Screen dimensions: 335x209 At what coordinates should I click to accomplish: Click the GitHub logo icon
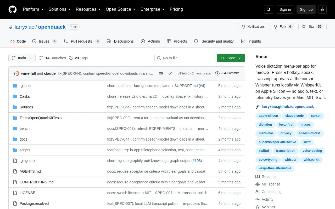pos(13,9)
